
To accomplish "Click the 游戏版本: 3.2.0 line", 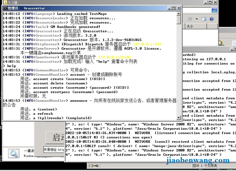I will (80, 35).
